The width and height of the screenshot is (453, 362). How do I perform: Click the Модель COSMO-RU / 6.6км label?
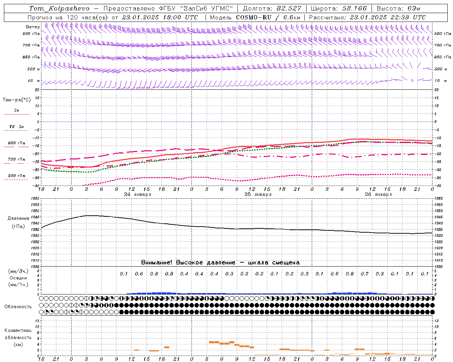[255, 17]
